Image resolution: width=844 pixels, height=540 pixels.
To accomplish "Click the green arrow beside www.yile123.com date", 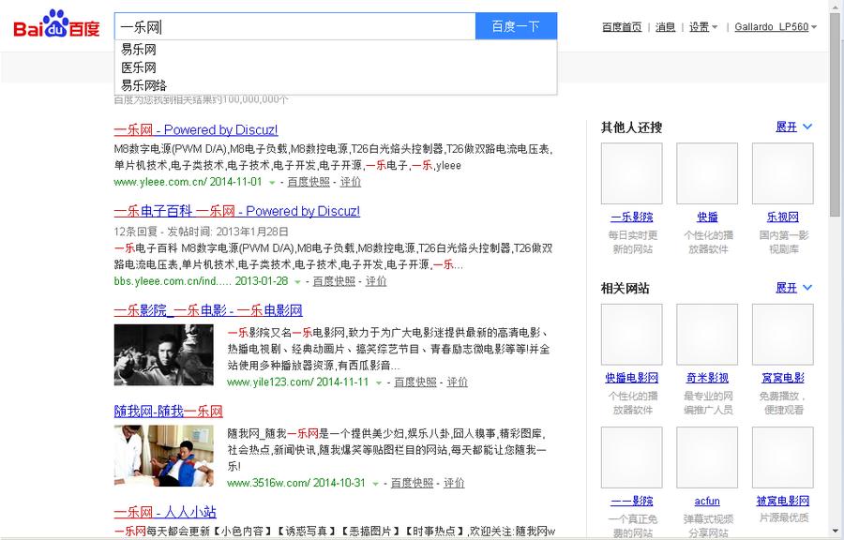I will 379,382.
